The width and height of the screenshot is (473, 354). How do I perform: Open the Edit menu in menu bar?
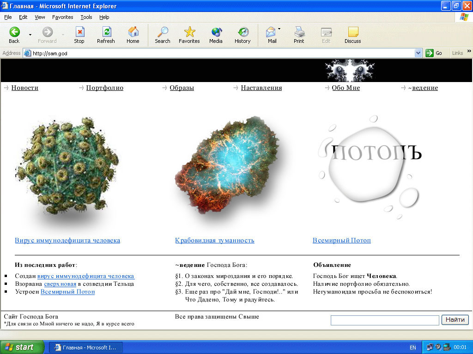pos(23,17)
